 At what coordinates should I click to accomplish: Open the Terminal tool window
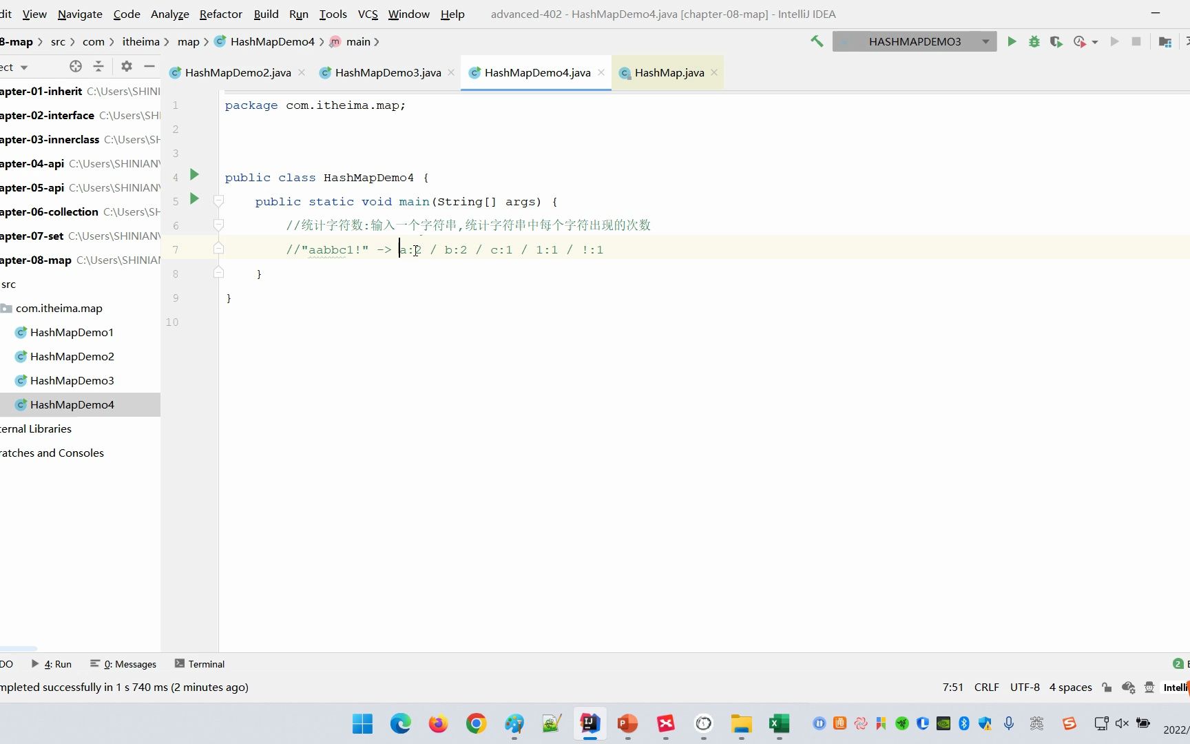tap(200, 664)
